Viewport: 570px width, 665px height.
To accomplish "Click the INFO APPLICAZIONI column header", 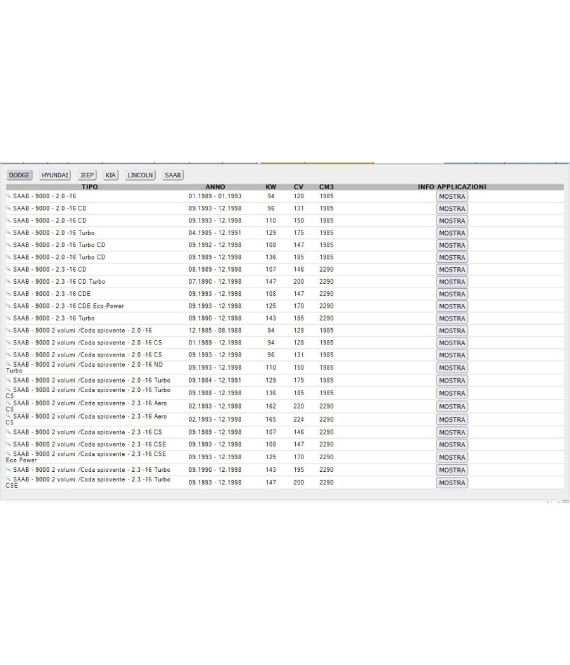I will (452, 187).
